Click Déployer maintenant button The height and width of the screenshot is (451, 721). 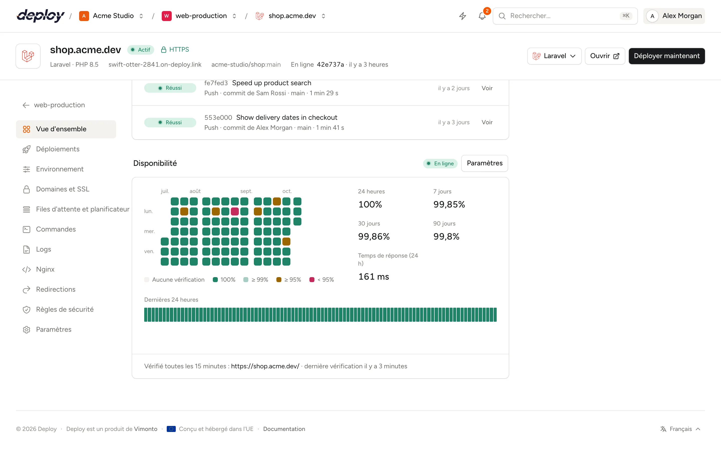coord(667,56)
